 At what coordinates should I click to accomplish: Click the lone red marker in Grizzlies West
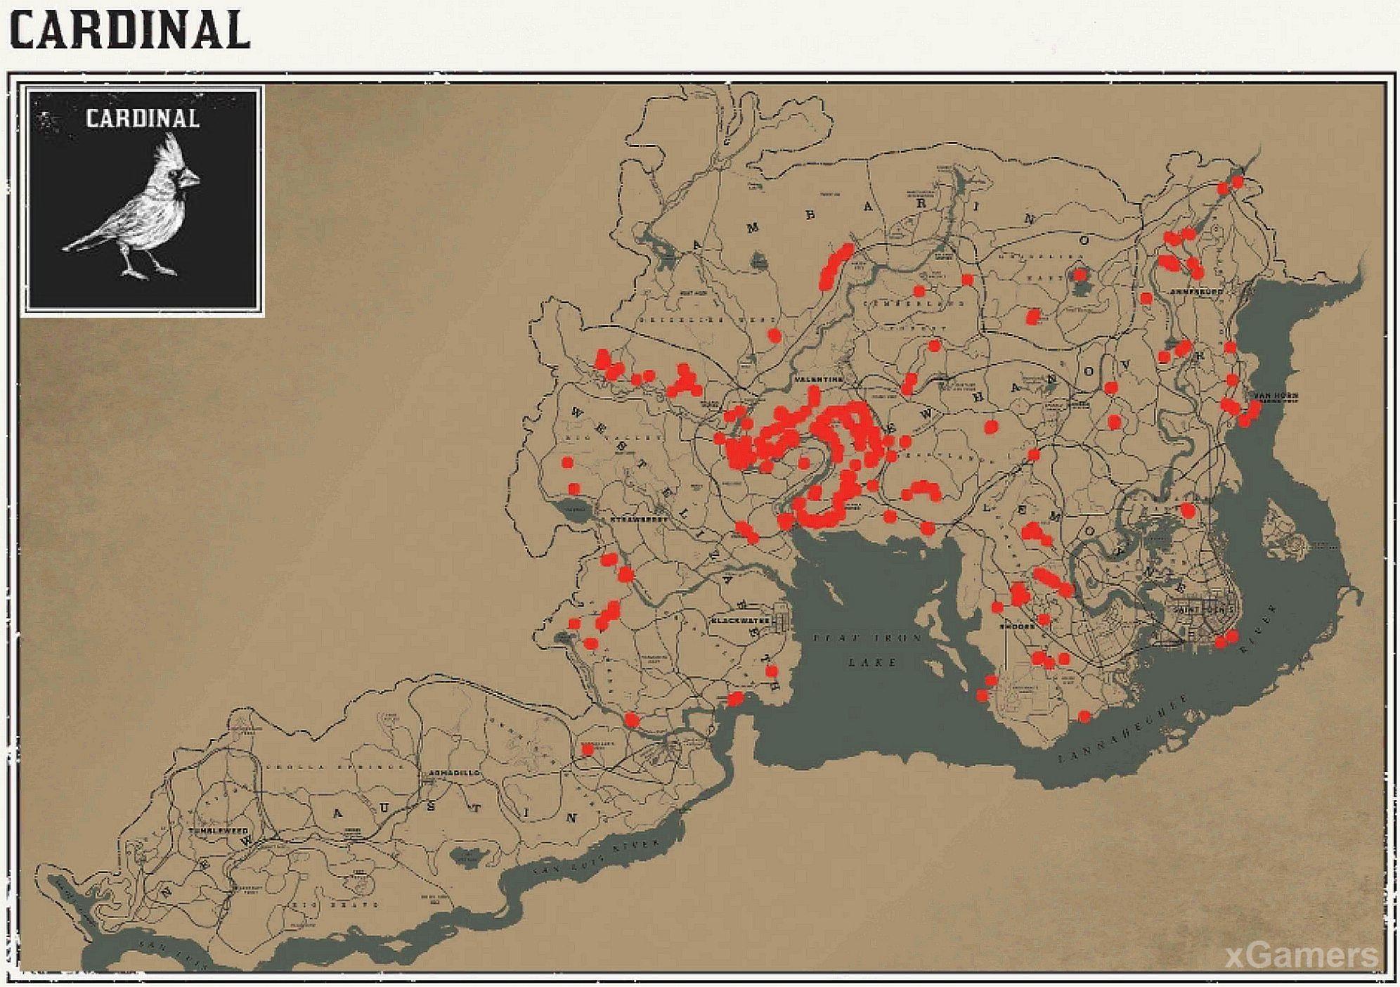[774, 335]
